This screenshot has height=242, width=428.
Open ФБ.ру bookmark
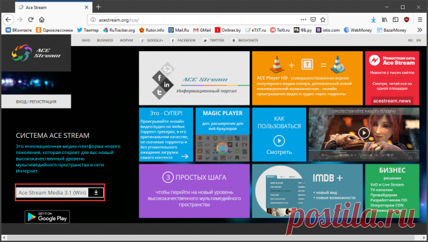(303, 30)
